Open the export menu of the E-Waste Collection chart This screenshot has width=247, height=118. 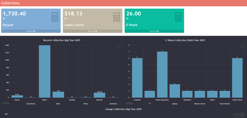click(243, 46)
